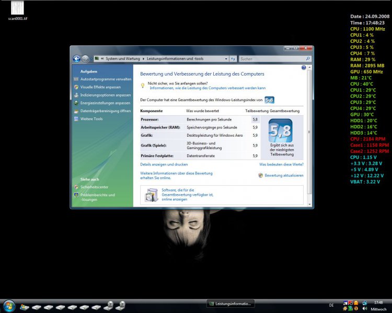Image resolution: width=392 pixels, height=313 pixels.
Task: Open the Windows Start orb
Action: click(x=9, y=306)
